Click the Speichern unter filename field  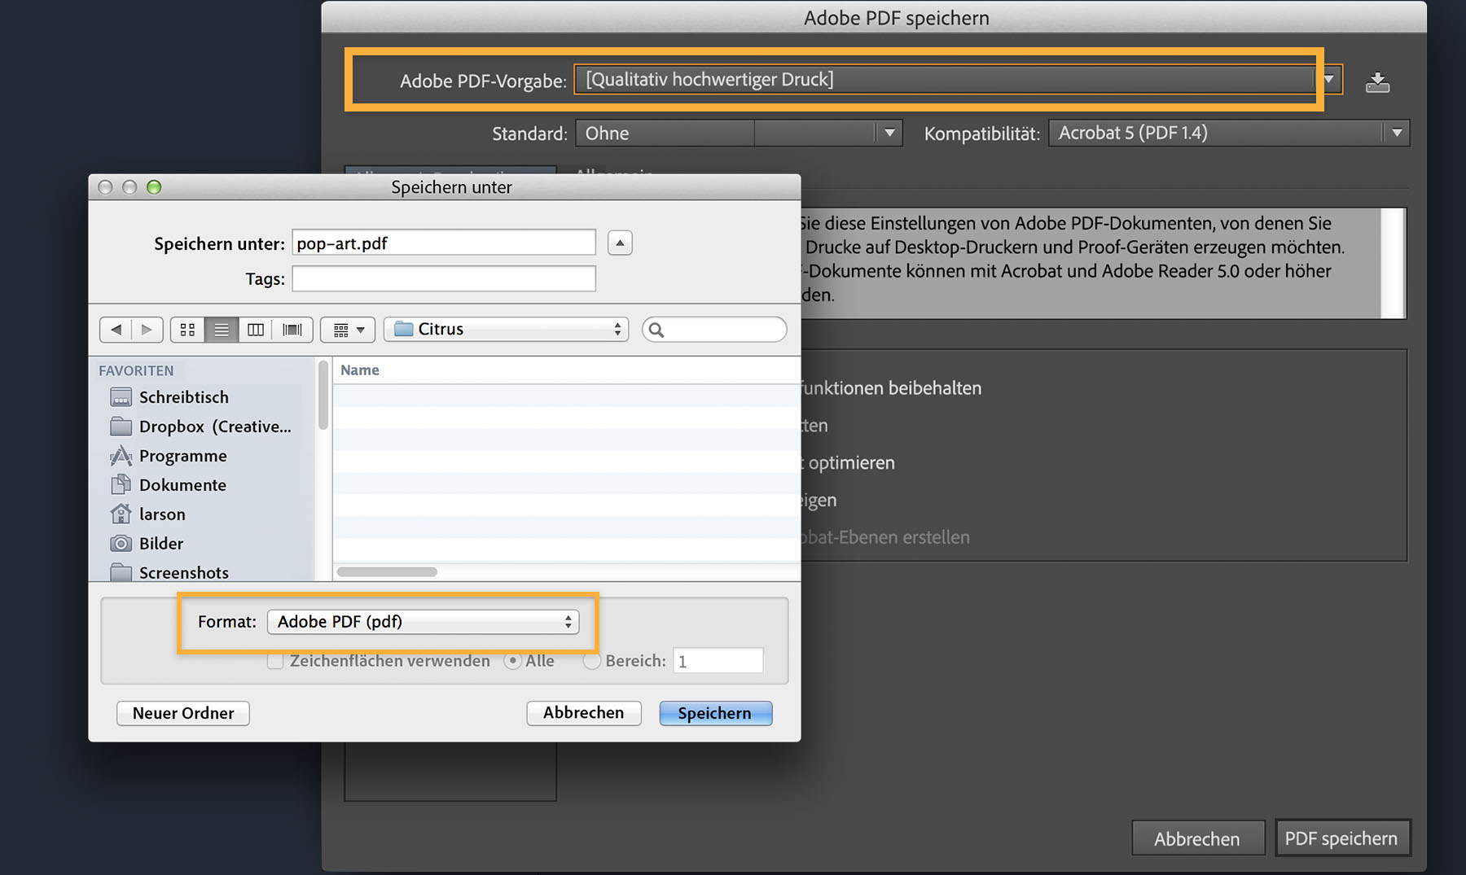coord(444,243)
